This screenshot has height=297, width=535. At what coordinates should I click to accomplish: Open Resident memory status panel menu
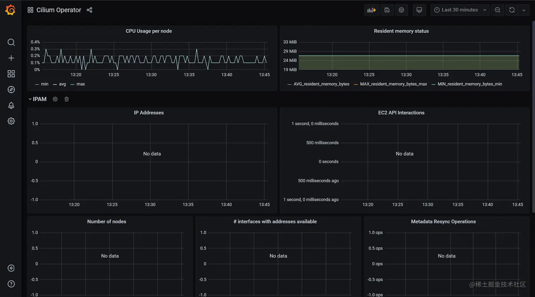(x=401, y=31)
